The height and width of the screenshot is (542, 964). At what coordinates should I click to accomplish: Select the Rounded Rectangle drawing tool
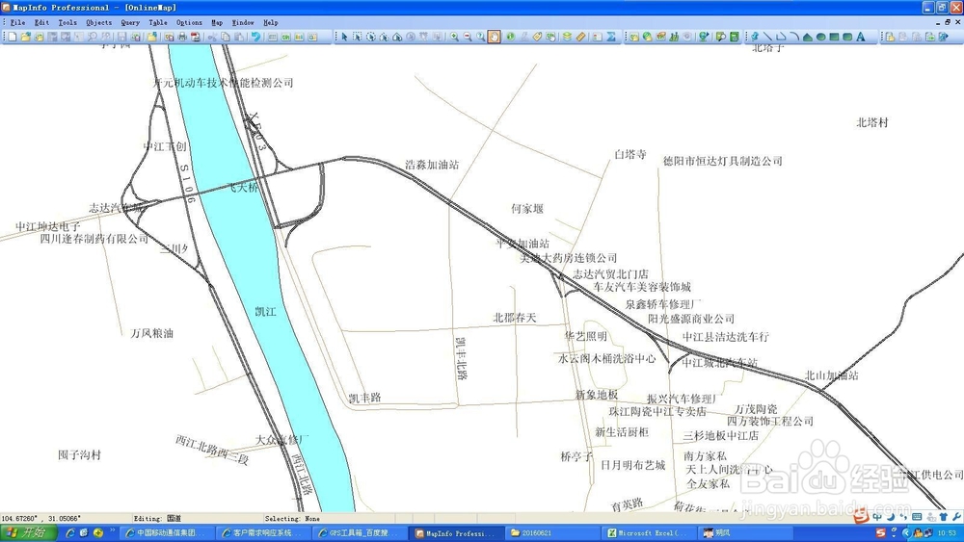[847, 37]
